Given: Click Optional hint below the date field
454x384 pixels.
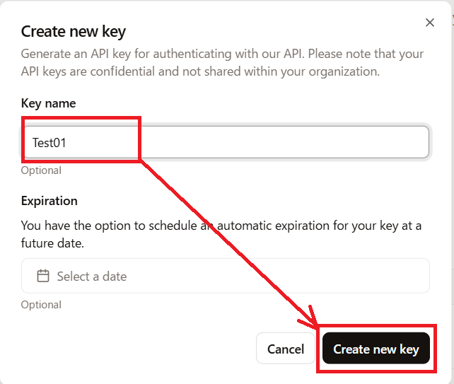Looking at the screenshot, I should 41,305.
